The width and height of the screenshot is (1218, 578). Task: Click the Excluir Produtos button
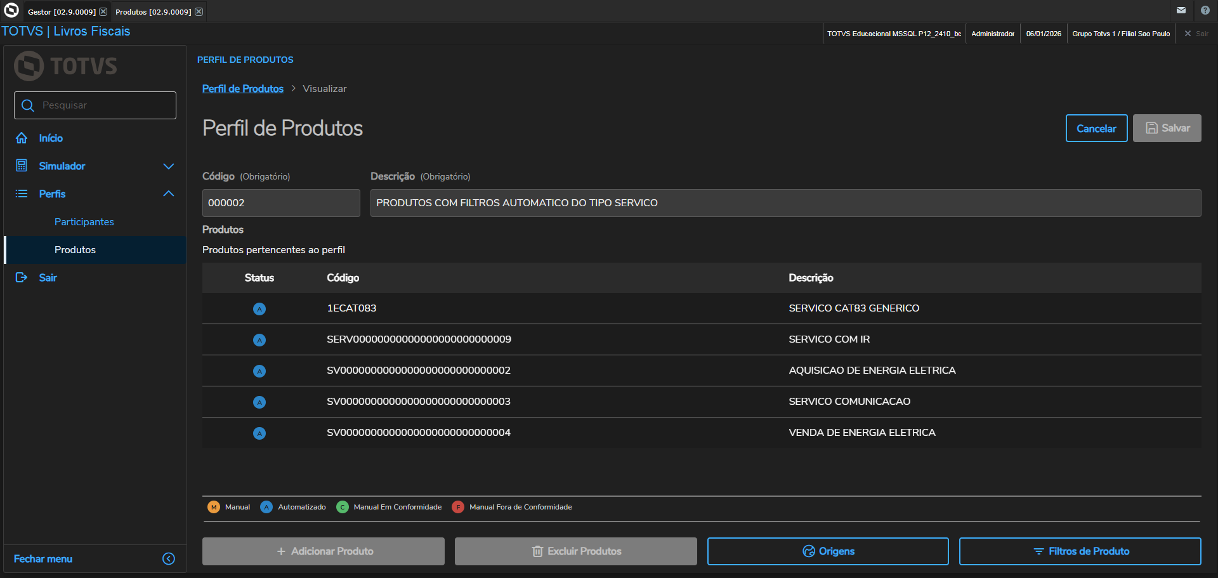576,551
